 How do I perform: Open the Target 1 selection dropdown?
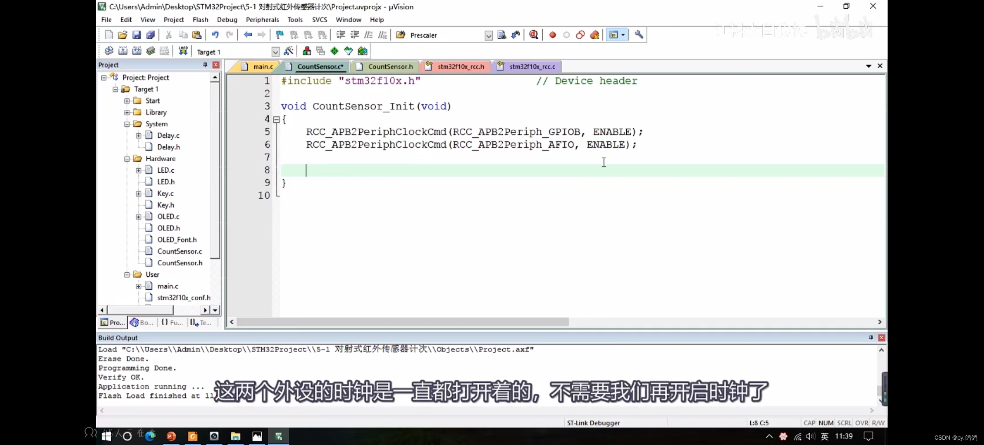(x=276, y=52)
